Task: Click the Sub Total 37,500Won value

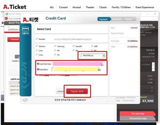Action: click(133, 41)
